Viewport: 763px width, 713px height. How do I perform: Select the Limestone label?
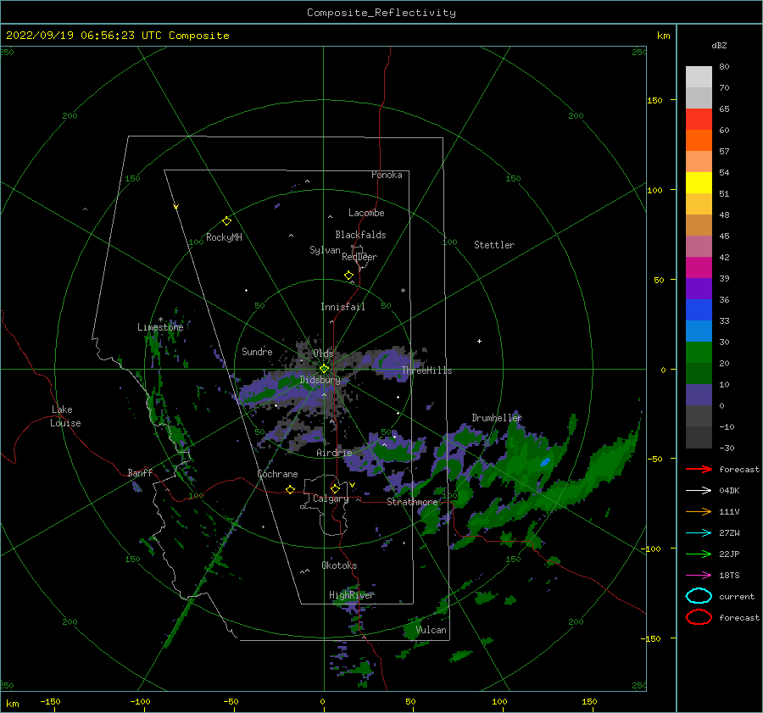[x=160, y=327]
